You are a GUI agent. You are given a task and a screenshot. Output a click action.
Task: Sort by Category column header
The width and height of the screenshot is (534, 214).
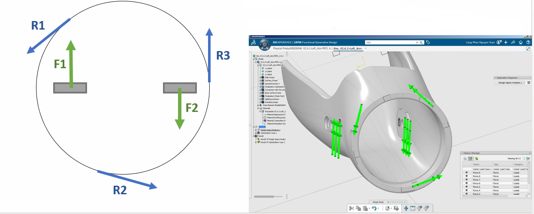tap(518, 164)
